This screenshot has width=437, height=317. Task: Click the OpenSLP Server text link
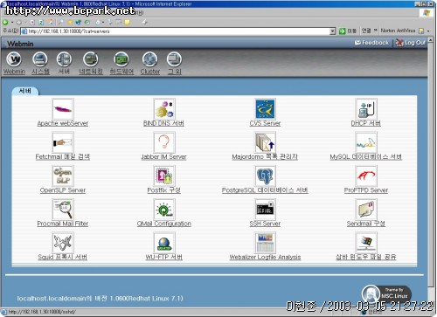[63, 190]
